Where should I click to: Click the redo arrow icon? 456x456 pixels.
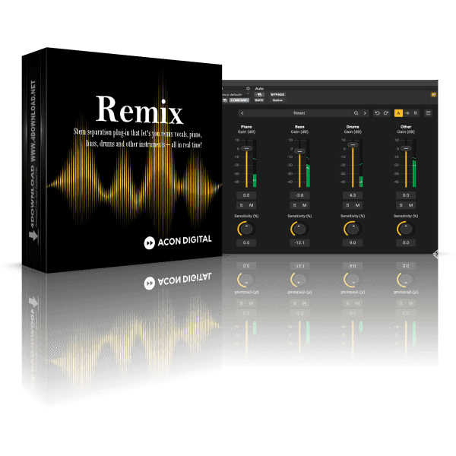pos(386,113)
